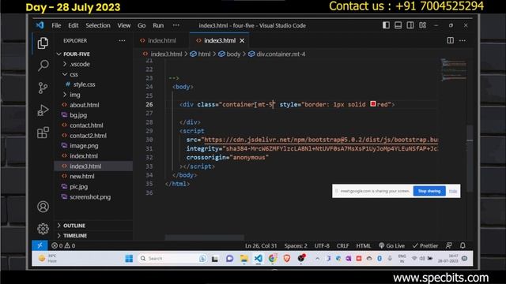Image resolution: width=506 pixels, height=284 pixels.
Task: Open about.html in the explorer
Action: pyautogui.click(x=85, y=105)
